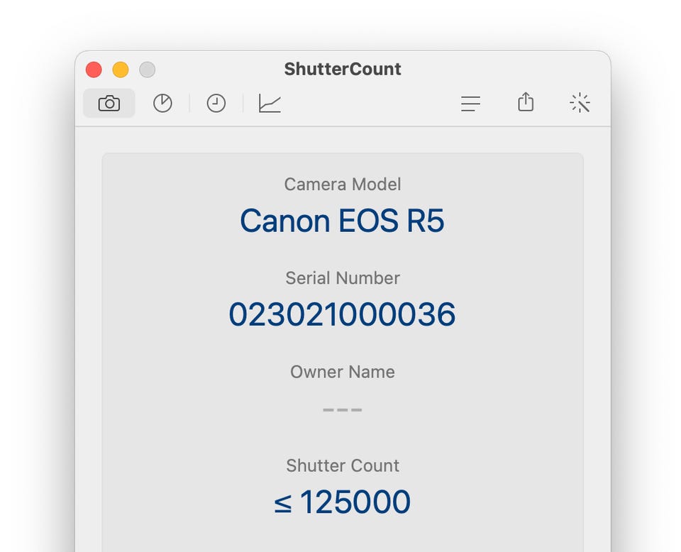
Task: Show the line graph forecast view
Action: point(270,104)
